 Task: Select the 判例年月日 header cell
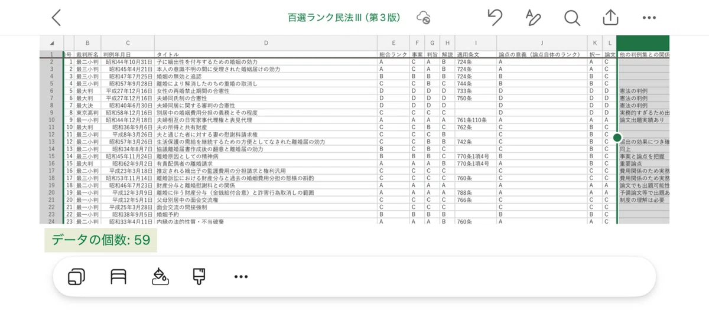pyautogui.click(x=128, y=54)
